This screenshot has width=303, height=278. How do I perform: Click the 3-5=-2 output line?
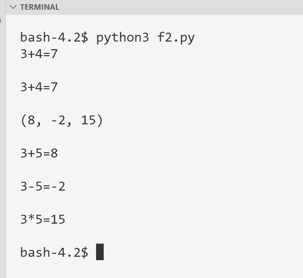pyautogui.click(x=43, y=186)
